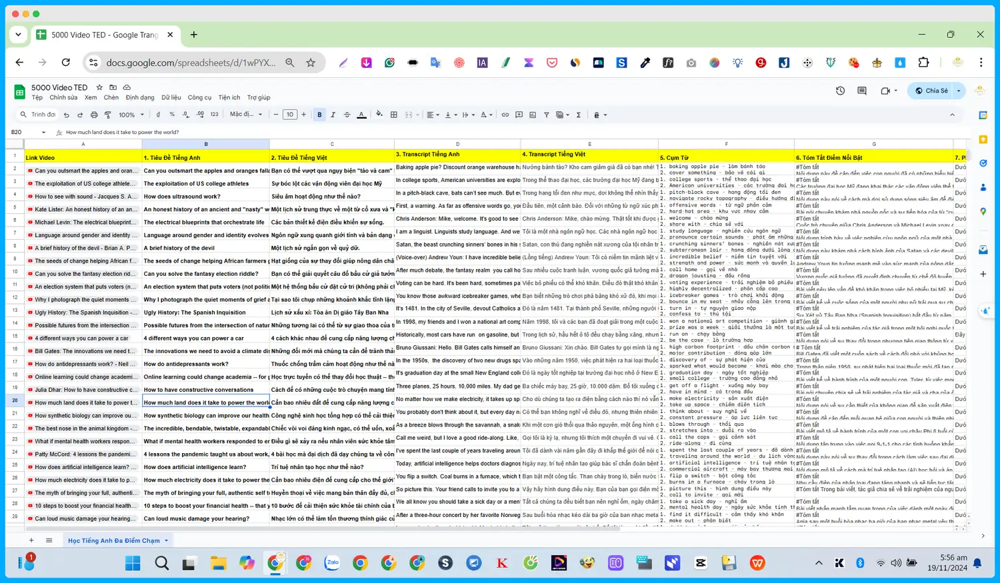Open the Dữ liệu menu

click(x=171, y=98)
